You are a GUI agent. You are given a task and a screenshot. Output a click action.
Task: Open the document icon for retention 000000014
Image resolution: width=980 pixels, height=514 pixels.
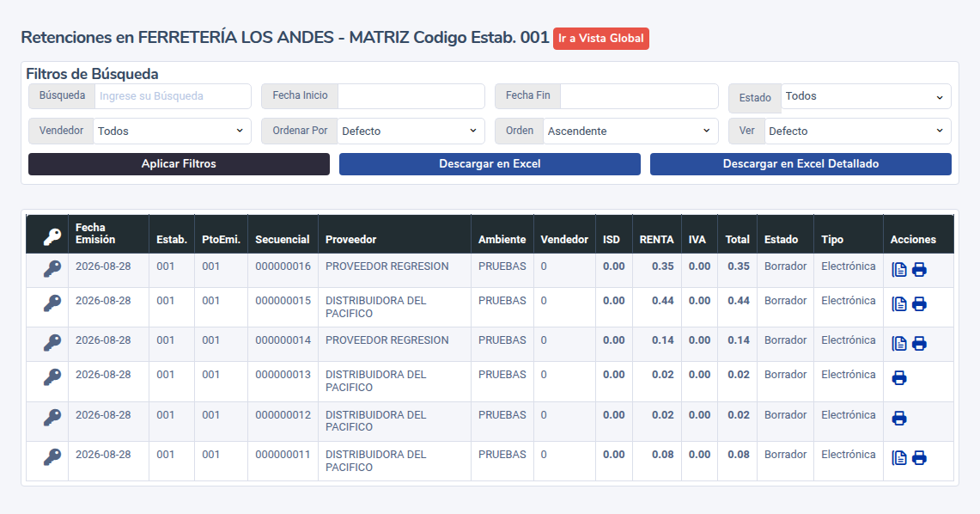pos(898,343)
